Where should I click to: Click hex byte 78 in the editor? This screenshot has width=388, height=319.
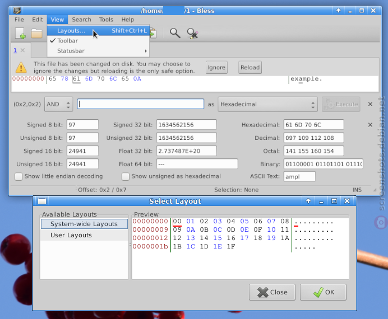click(64, 79)
